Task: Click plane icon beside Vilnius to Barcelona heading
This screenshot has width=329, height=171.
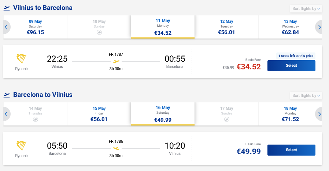Action: [x=6, y=8]
